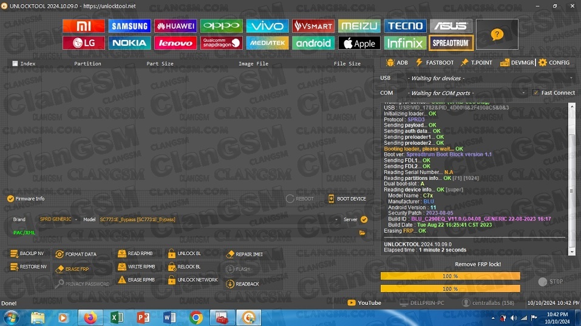Viewport: 581px width, 326px height.
Task: Choose the ASUS brand tile
Action: click(x=451, y=26)
